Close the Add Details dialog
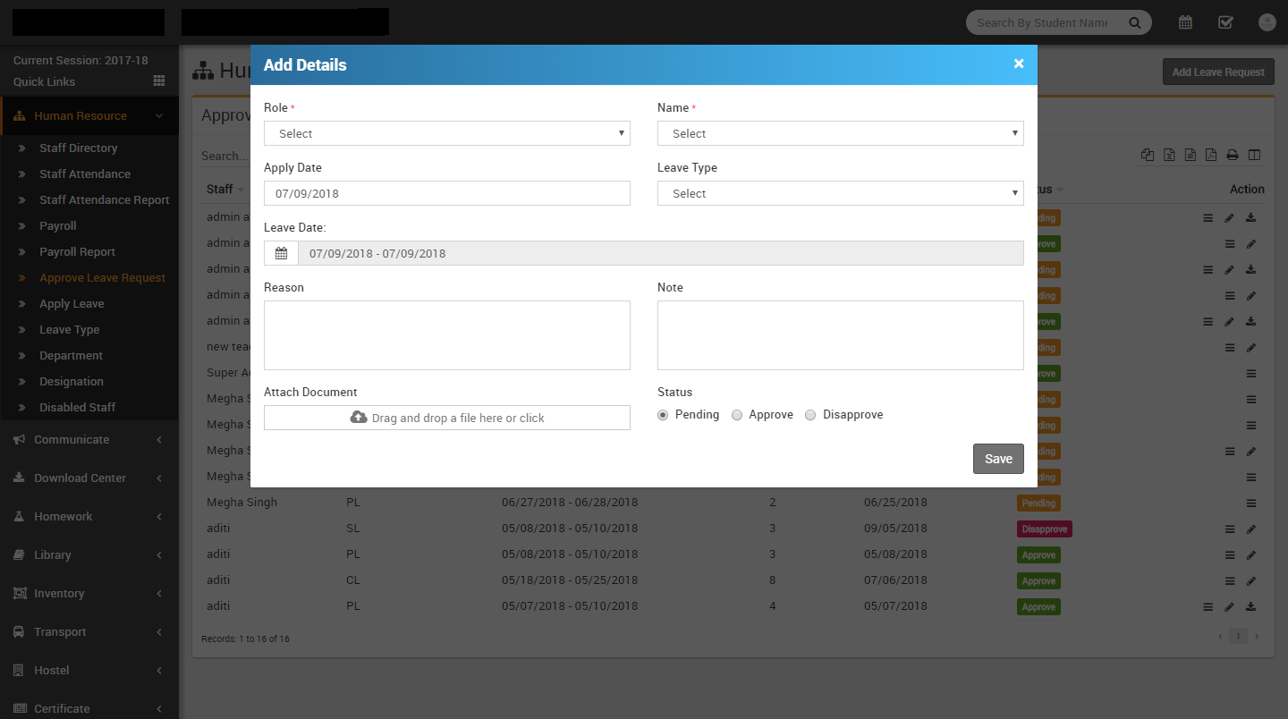 1019,63
